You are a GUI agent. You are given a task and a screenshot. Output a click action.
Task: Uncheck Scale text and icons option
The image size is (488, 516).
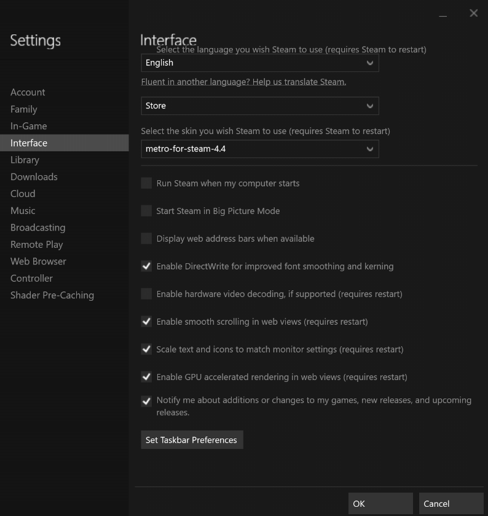point(146,349)
